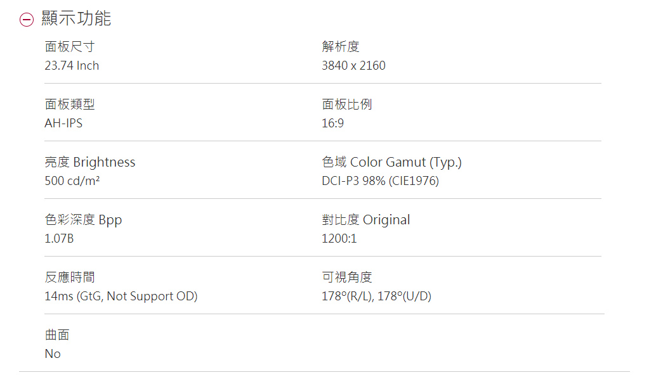Collapse the 顯示功能 section with the minus icon
Image resolution: width=649 pixels, height=382 pixels.
(x=26, y=20)
